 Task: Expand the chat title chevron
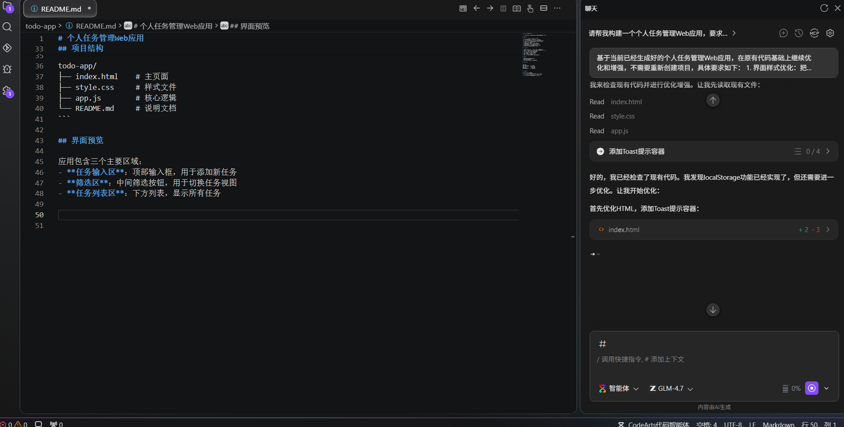coord(734,33)
